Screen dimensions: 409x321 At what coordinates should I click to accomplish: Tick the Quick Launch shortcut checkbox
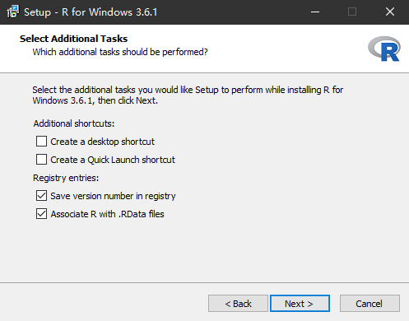point(41,160)
